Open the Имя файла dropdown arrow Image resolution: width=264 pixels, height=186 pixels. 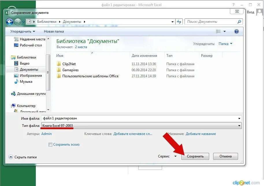coord(239,118)
